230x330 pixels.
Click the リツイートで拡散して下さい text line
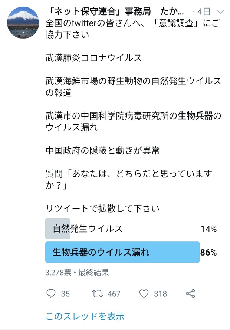coord(102,209)
